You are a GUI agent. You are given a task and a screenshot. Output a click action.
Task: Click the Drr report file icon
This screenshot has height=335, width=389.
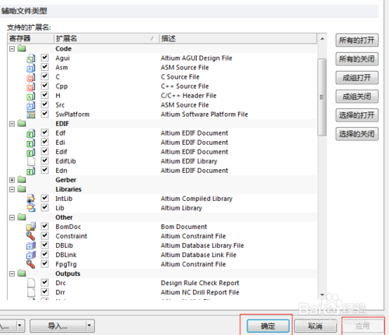pos(31,292)
